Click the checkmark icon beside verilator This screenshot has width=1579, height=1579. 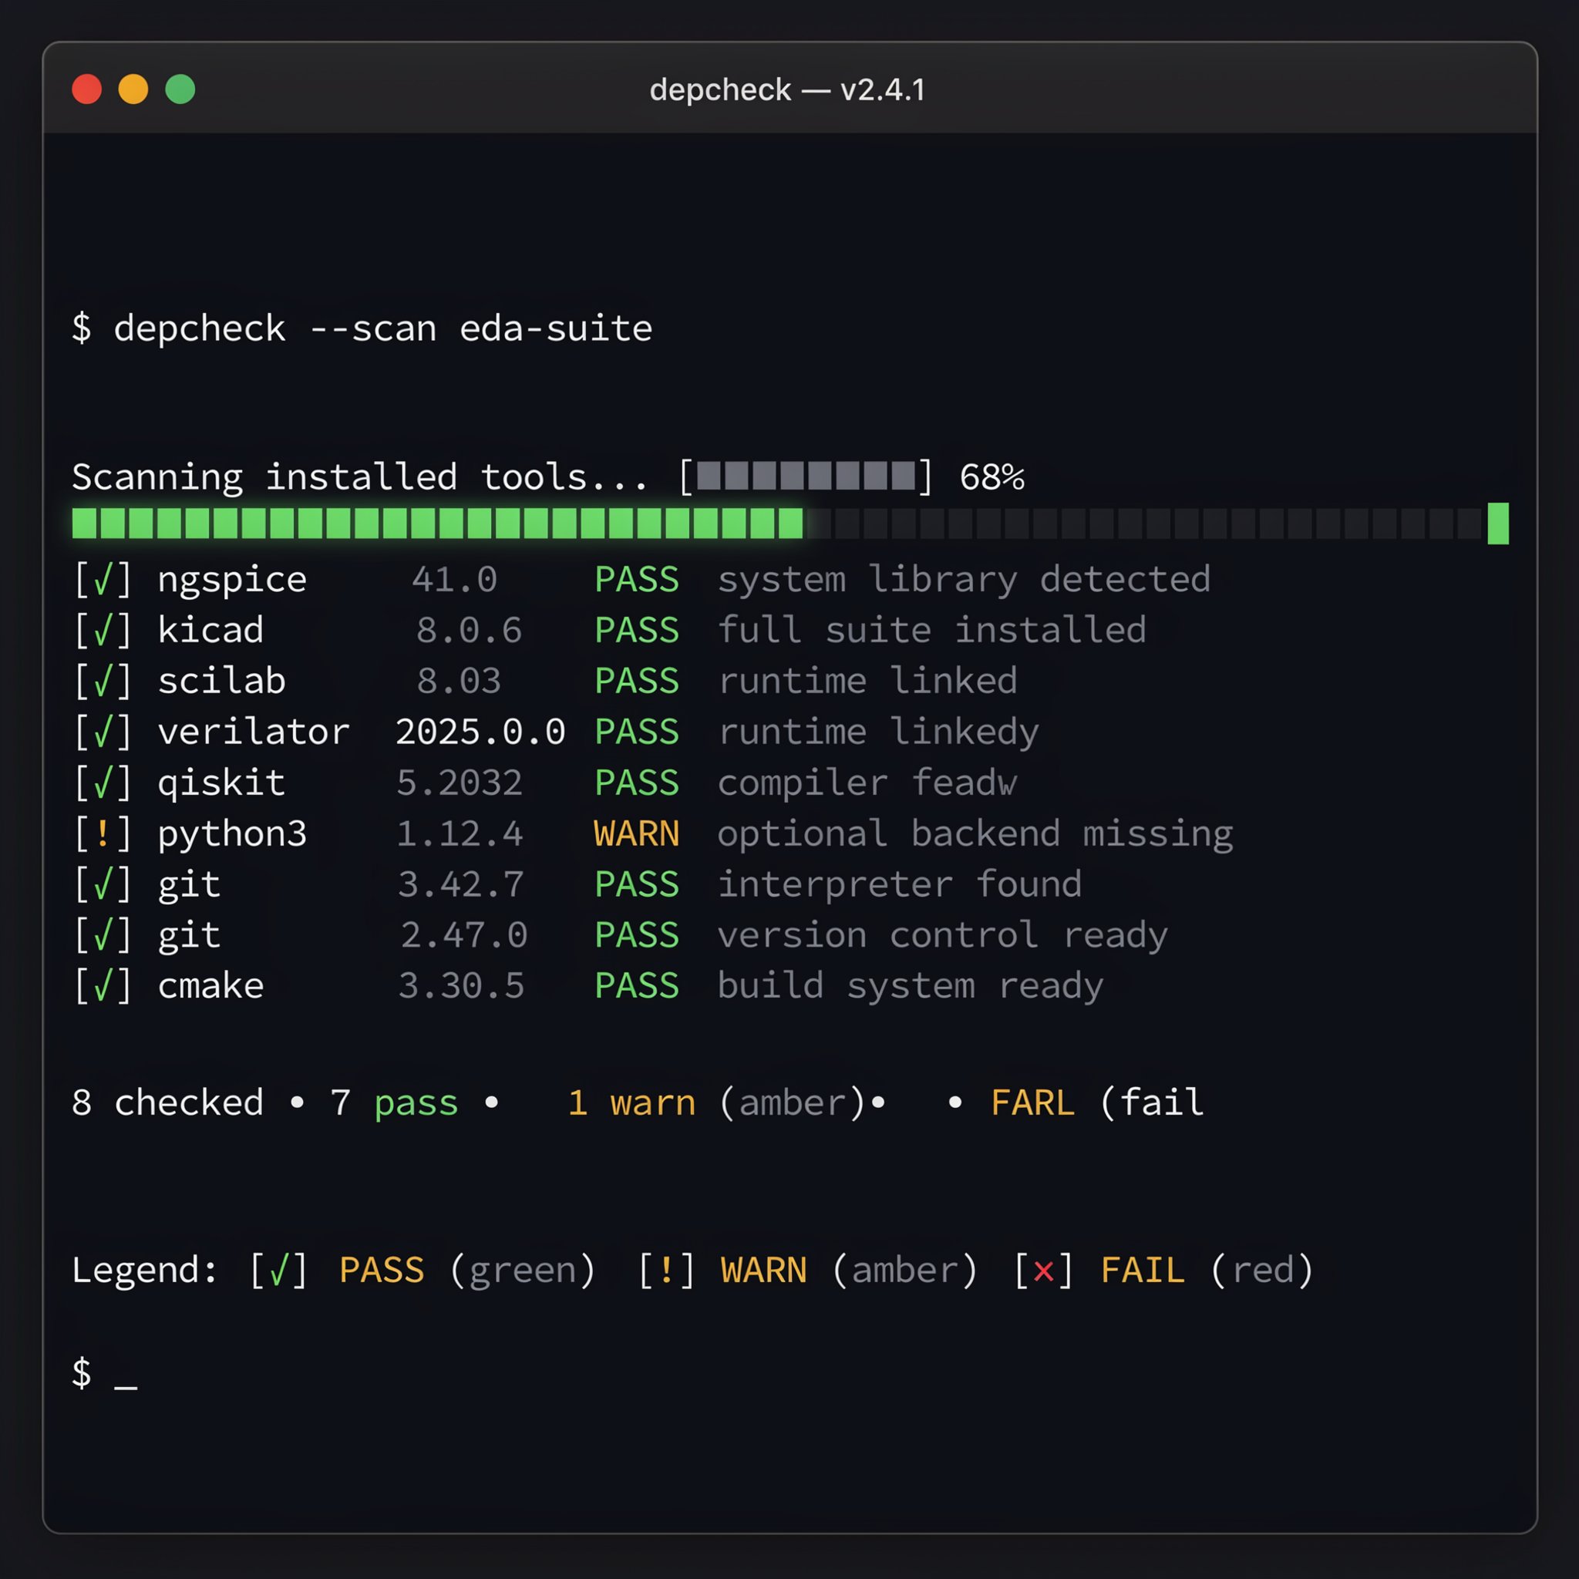103,732
